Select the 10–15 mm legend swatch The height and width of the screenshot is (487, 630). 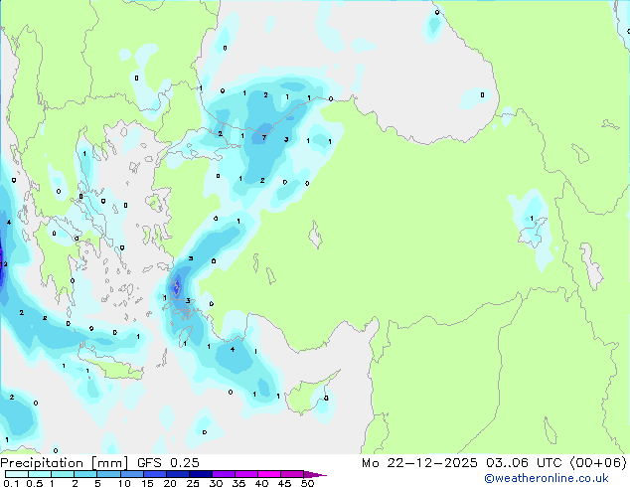(131, 474)
